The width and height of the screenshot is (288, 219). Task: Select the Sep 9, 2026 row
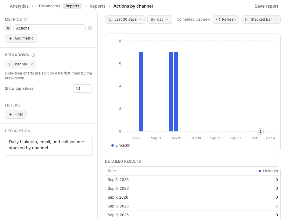[x=193, y=215]
